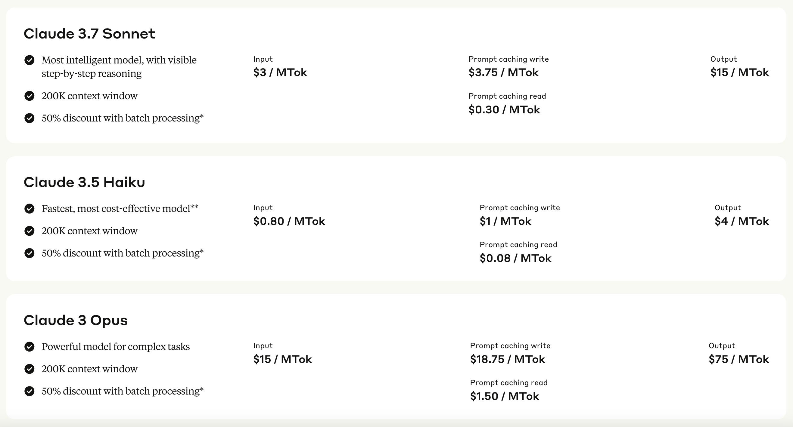Select the Claude 3.5 Haiku heading
This screenshot has height=427, width=793.
pyautogui.click(x=84, y=182)
